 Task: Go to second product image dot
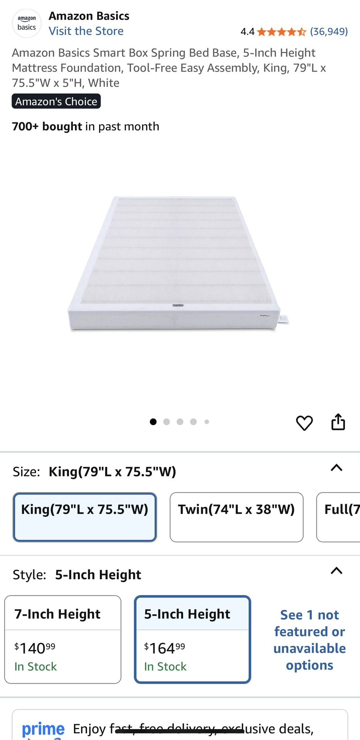click(x=167, y=422)
